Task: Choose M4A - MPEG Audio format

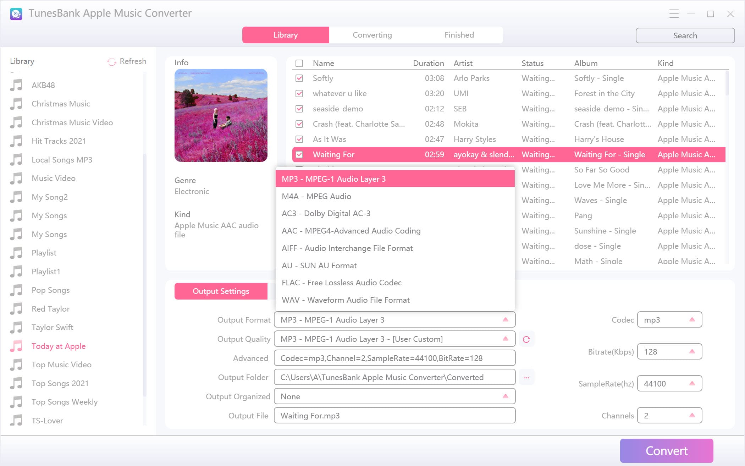Action: tap(395, 196)
